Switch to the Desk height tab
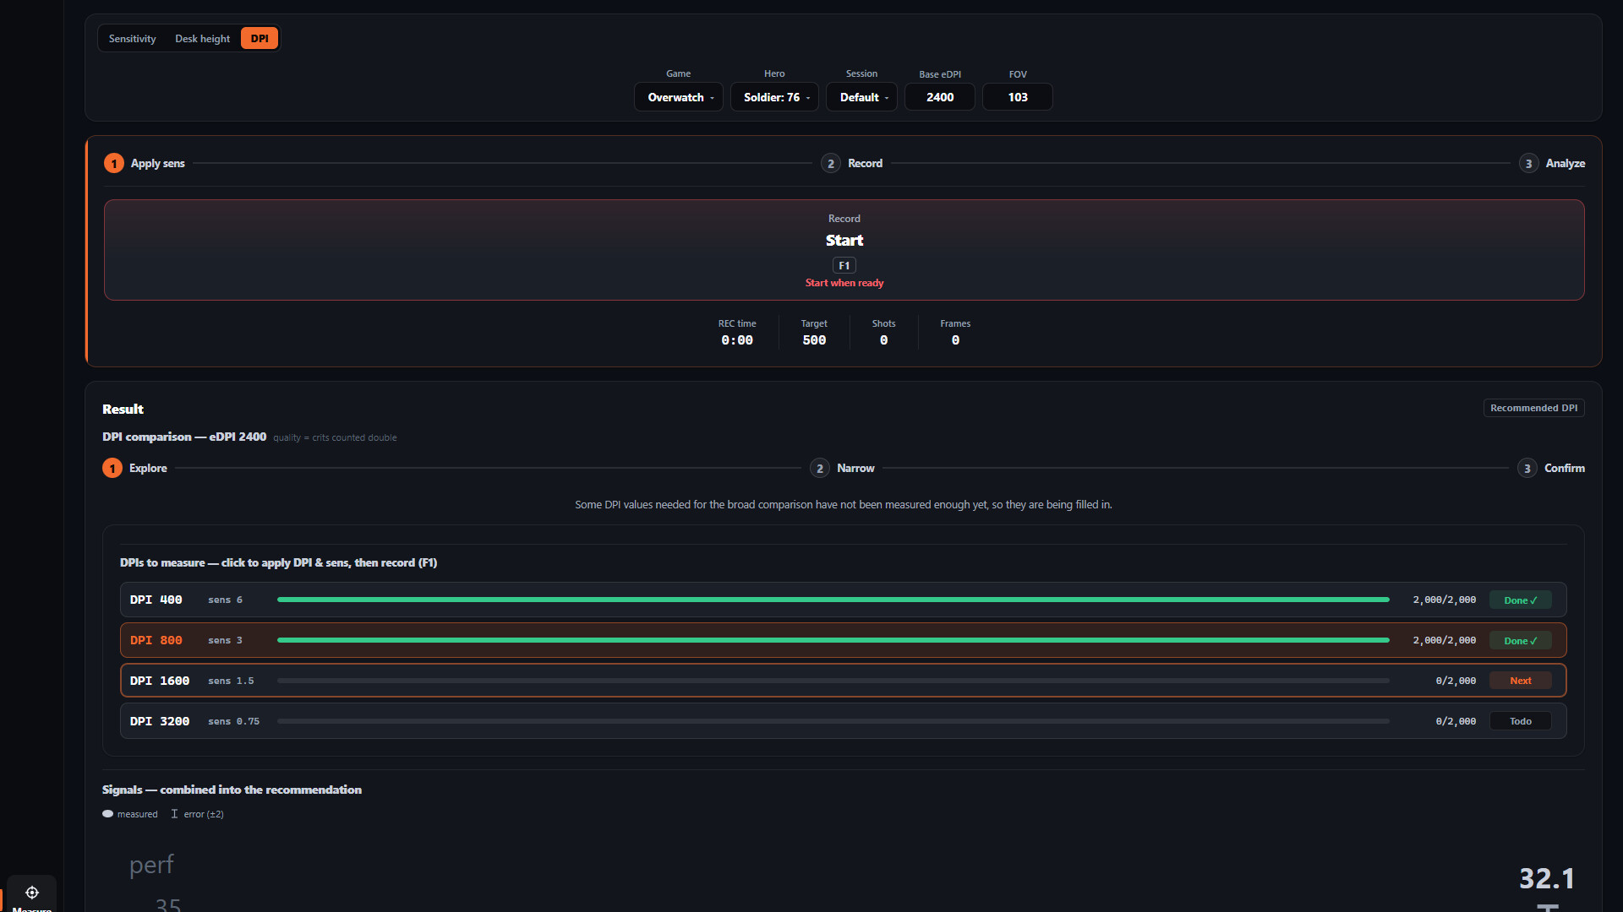The image size is (1623, 912). coord(202,39)
